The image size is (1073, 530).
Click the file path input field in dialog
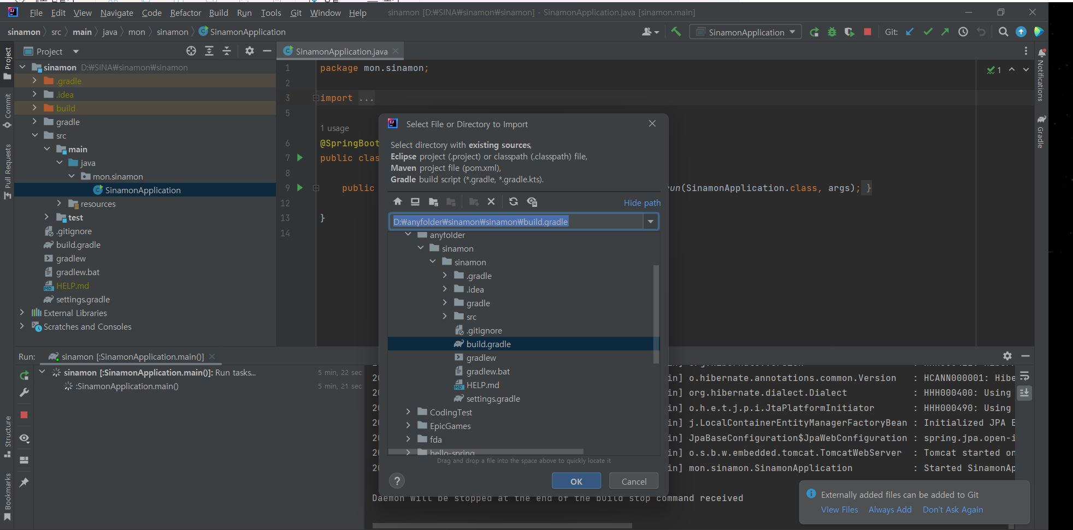pos(516,222)
